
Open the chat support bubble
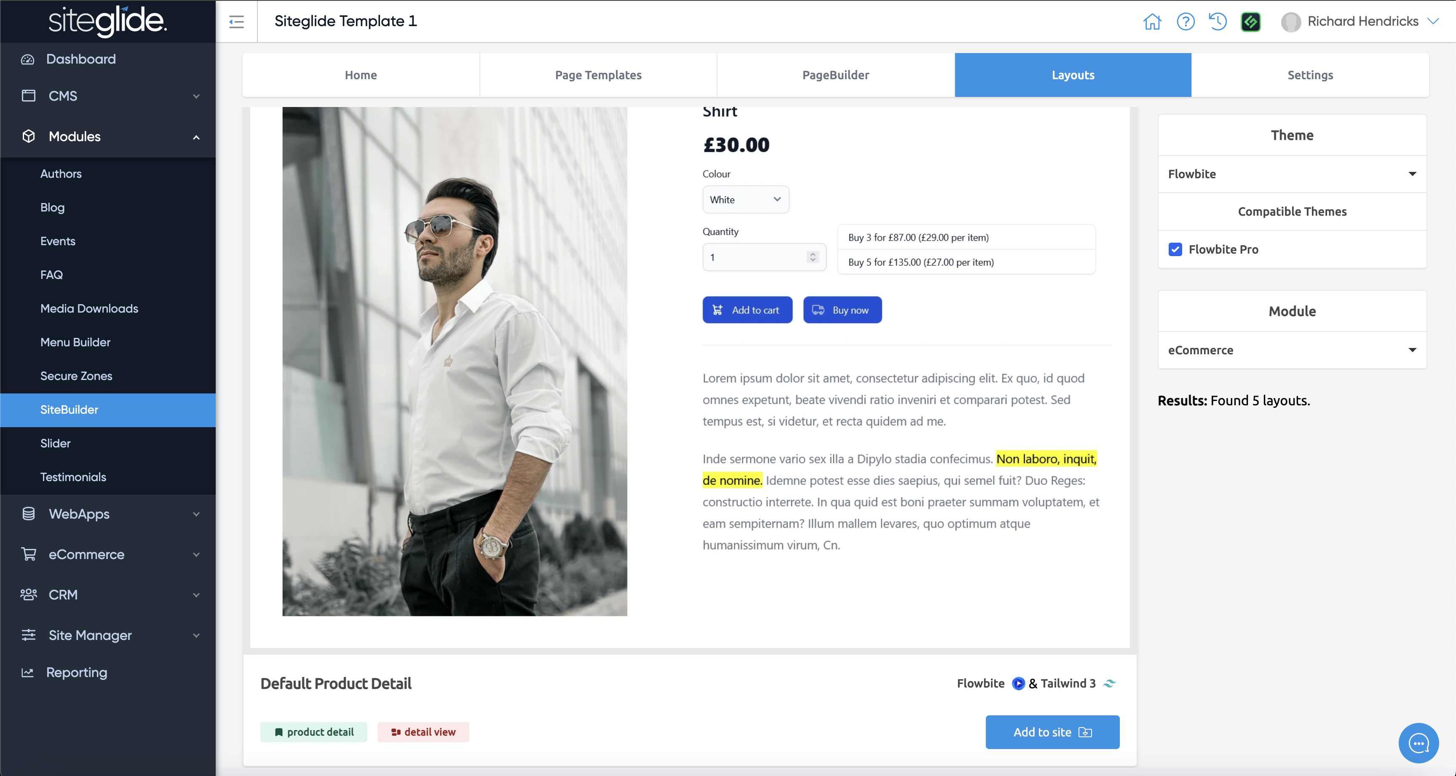click(1418, 743)
